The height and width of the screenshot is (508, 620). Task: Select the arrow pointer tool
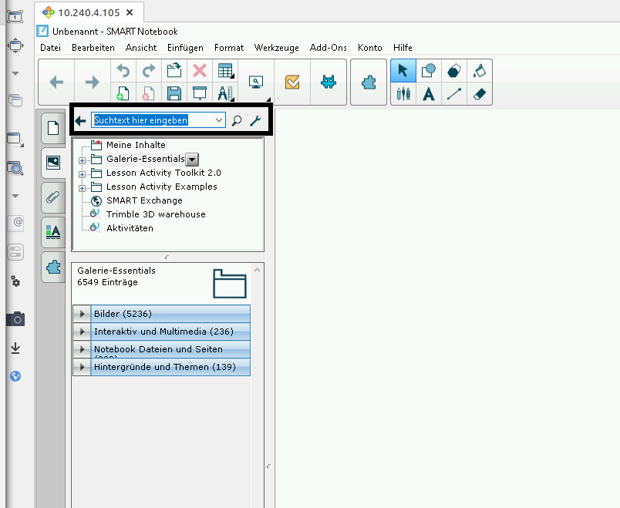[403, 71]
